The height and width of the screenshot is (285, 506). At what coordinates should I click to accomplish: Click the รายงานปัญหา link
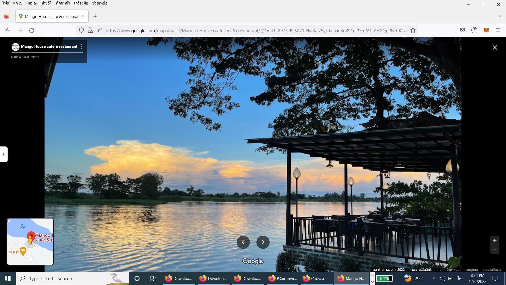click(x=492, y=270)
